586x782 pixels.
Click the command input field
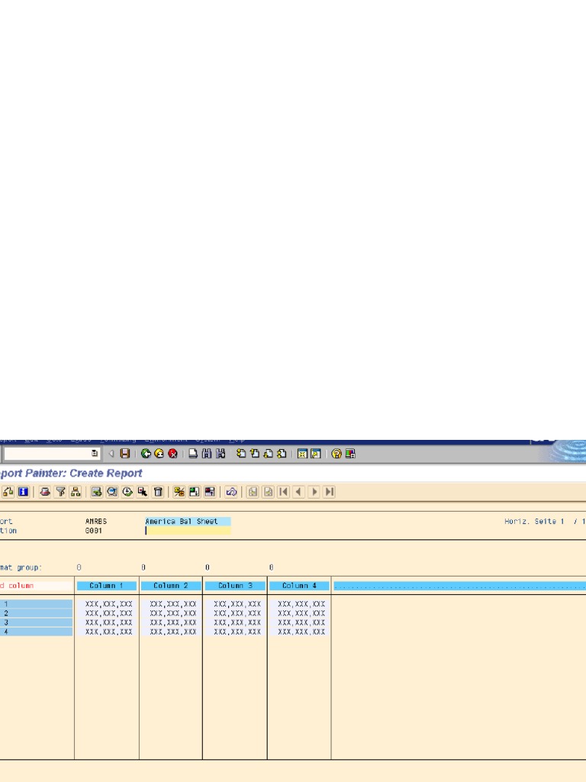[46, 454]
